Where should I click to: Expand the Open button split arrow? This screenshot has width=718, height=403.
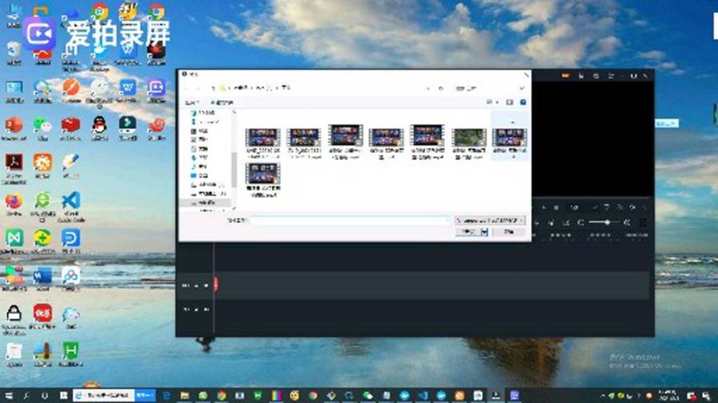[484, 232]
